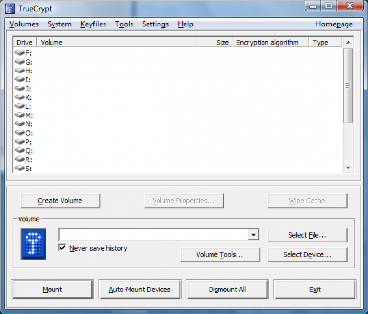Select the P: drive icon
368x314 pixels.
[x=20, y=142]
